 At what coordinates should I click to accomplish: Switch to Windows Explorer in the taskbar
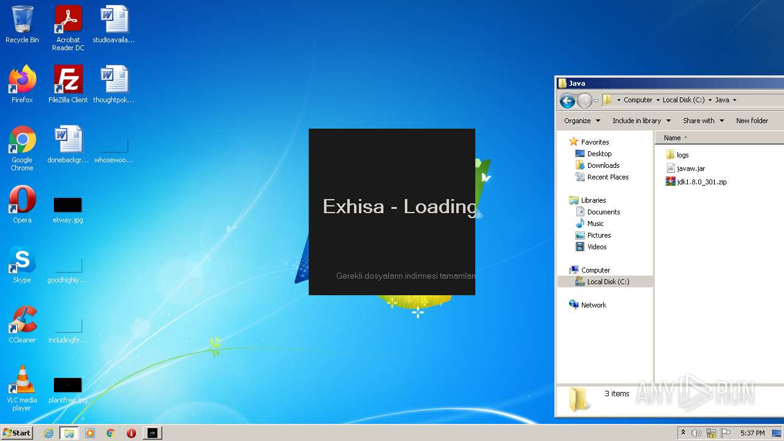click(69, 433)
